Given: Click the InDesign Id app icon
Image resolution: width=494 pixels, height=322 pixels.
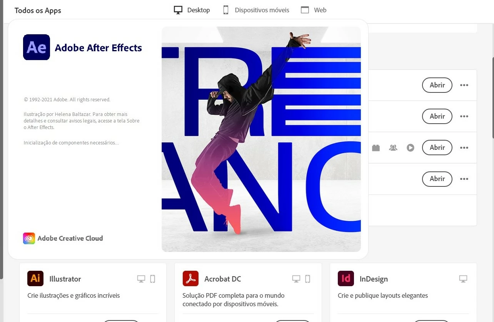Looking at the screenshot, I should (346, 278).
